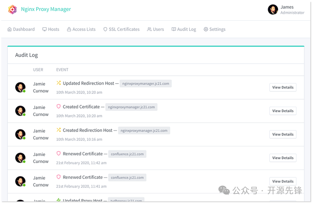
Task: View Details for 11:41 am Renewed Certificate
Action: point(283,181)
